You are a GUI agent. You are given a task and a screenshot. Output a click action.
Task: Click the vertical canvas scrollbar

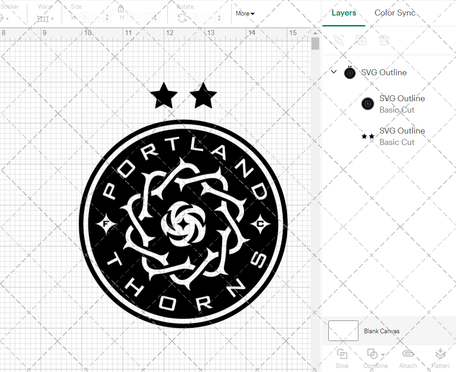tap(315, 43)
